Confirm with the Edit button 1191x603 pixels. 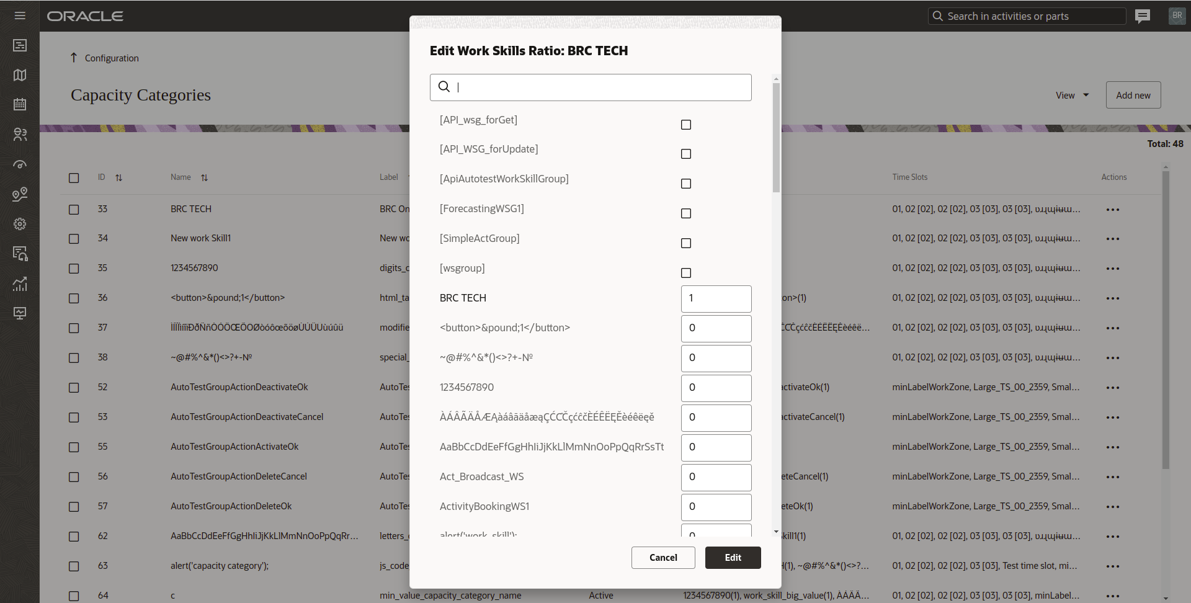click(x=733, y=558)
